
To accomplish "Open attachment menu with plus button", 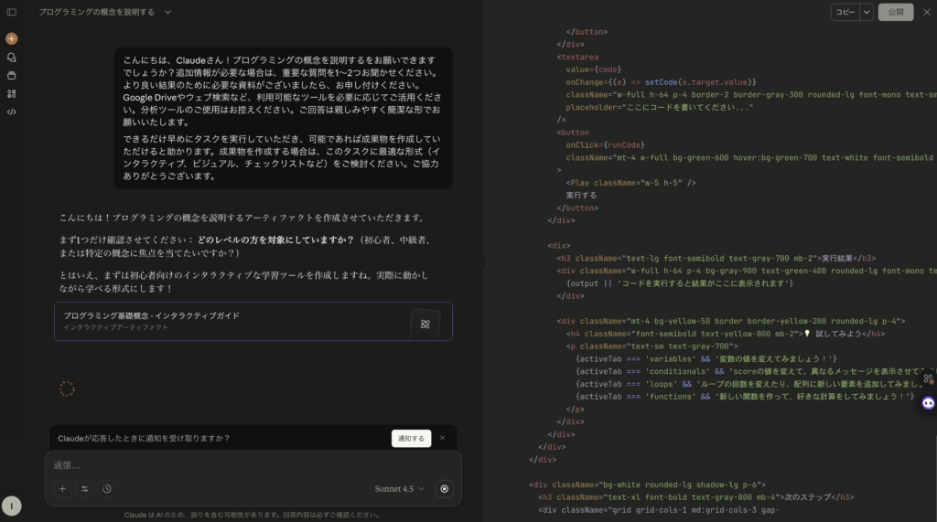I will pyautogui.click(x=63, y=489).
